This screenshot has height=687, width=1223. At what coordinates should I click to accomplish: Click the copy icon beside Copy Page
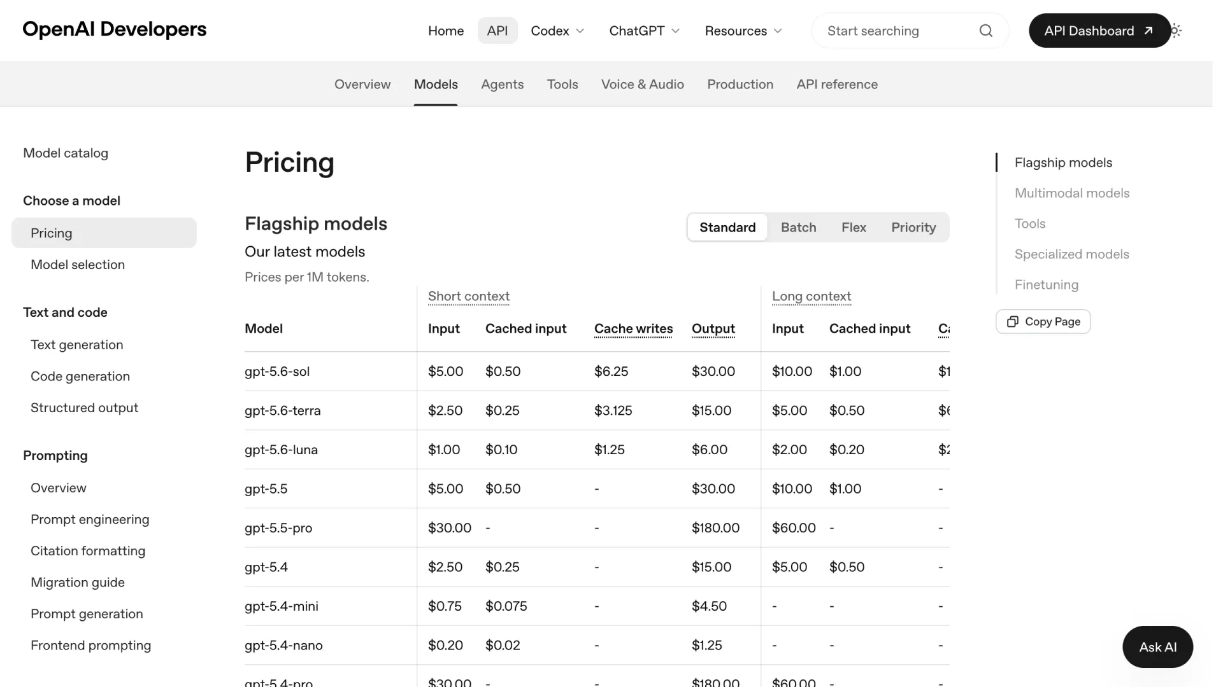(1012, 322)
